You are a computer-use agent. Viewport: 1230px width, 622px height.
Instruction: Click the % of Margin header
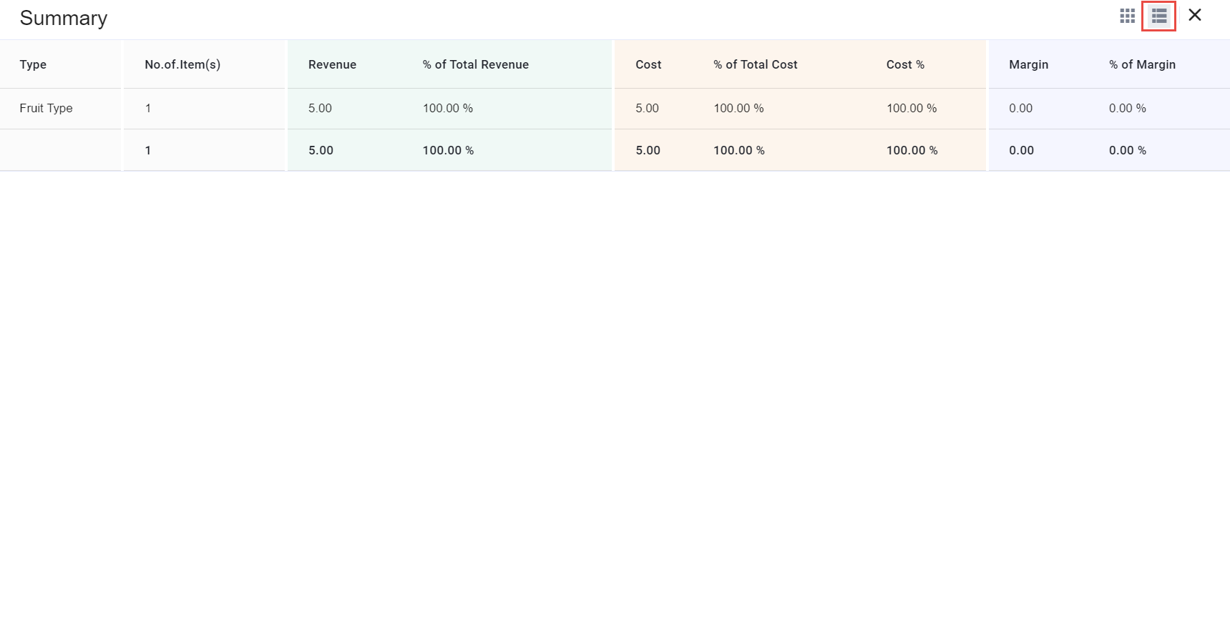tap(1143, 64)
